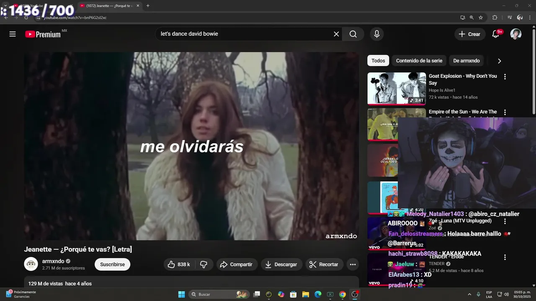This screenshot has width=536, height=301.
Task: Open options for the Goat Explosion video
Action: 505,77
